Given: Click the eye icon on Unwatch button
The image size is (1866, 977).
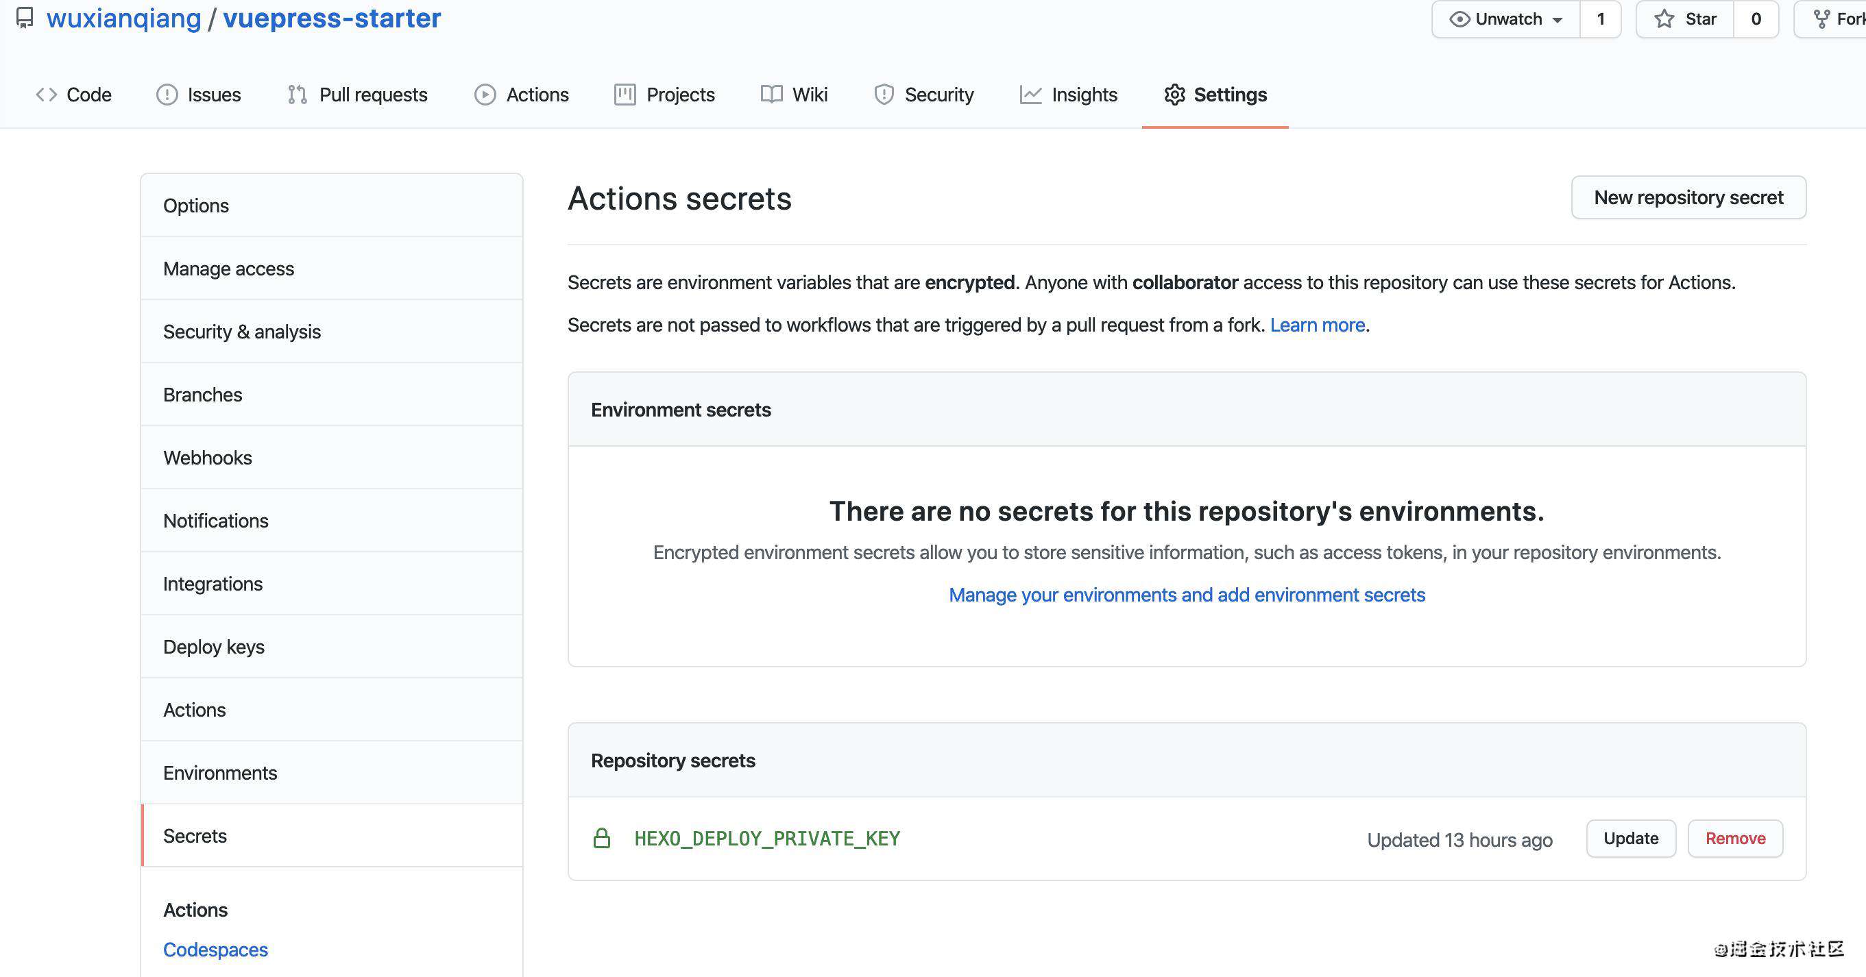Looking at the screenshot, I should tap(1459, 18).
